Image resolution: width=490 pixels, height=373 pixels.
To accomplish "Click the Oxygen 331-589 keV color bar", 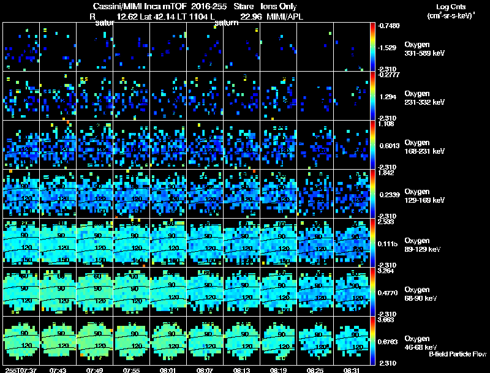I will point(372,47).
